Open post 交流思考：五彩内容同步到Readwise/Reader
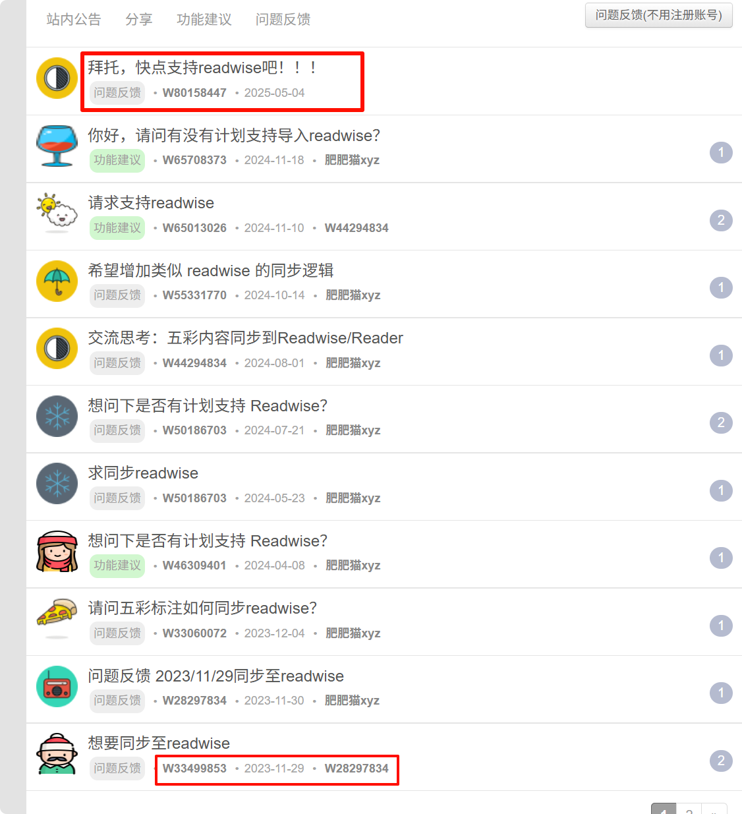 pos(246,338)
